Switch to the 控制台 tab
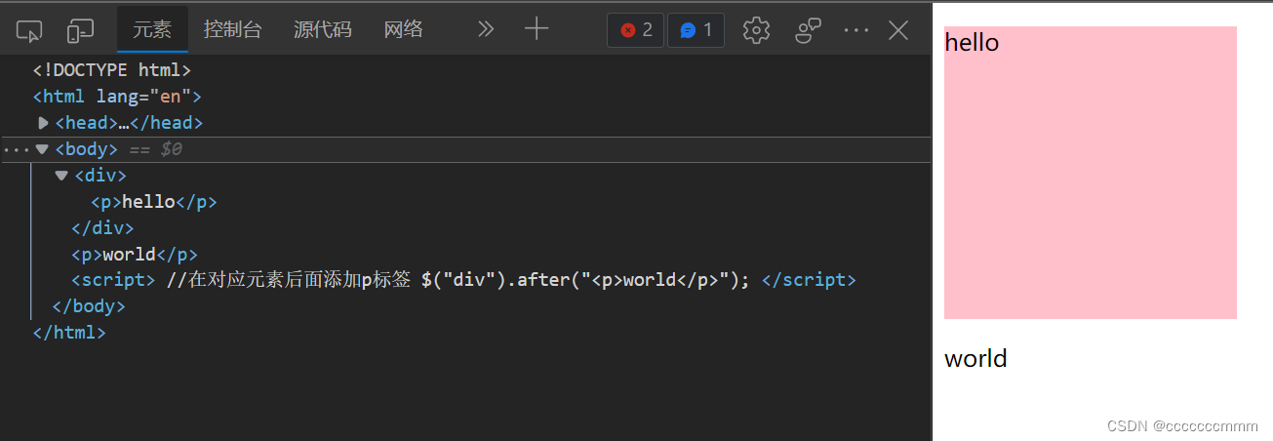The width and height of the screenshot is (1273, 441). coord(232,29)
